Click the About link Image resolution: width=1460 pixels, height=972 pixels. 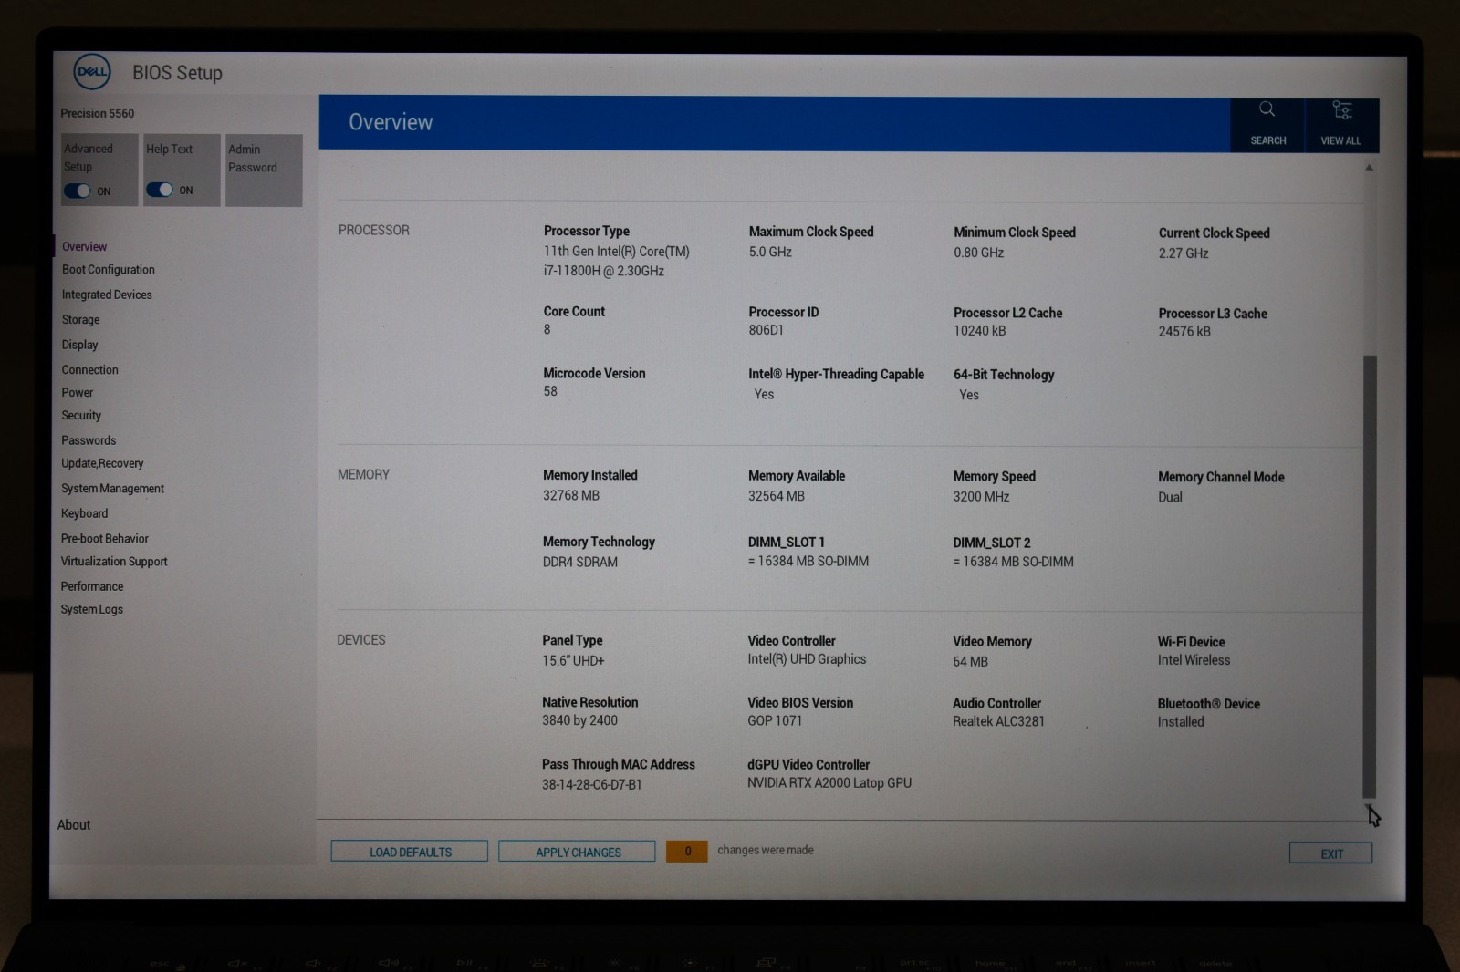click(74, 824)
